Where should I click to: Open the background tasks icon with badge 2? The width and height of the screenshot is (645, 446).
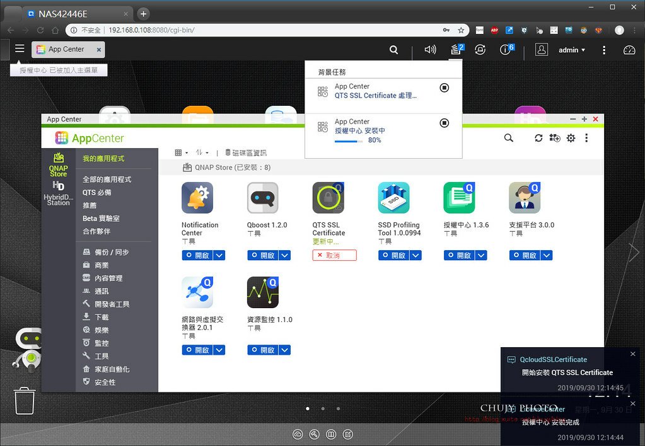click(x=456, y=49)
